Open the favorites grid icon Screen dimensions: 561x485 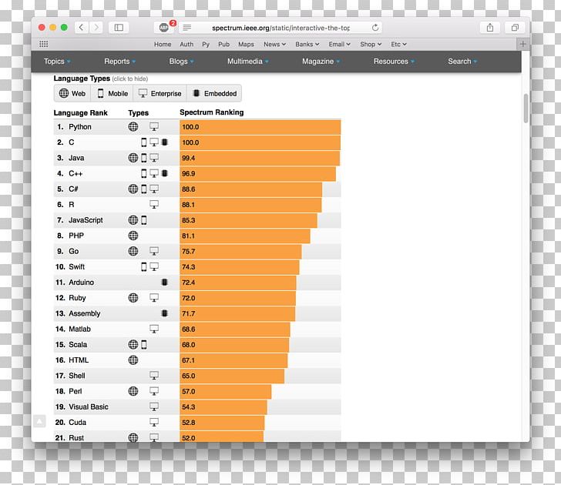tap(44, 44)
